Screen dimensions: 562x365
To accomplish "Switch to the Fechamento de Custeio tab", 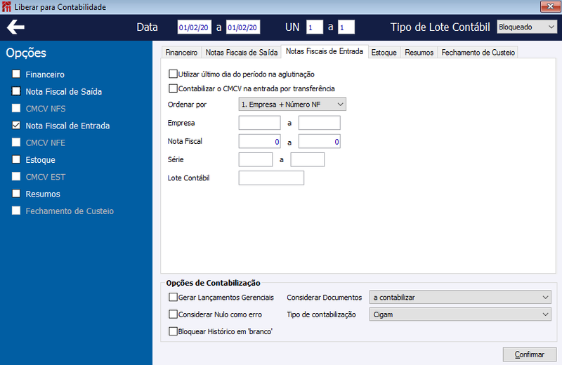I will click(478, 53).
